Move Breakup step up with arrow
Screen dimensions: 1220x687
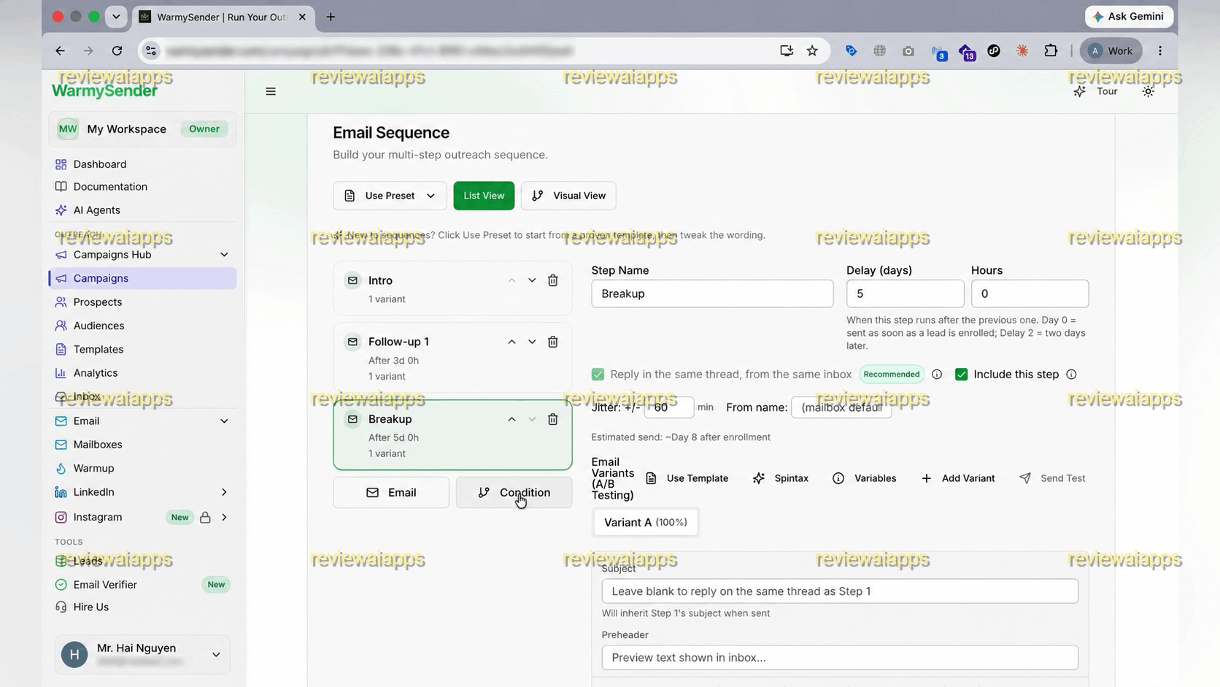coord(511,419)
